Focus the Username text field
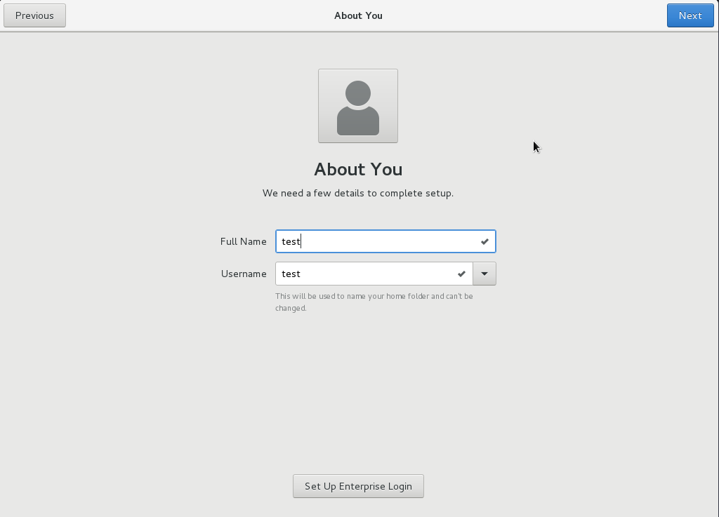The image size is (719, 517). (374, 274)
